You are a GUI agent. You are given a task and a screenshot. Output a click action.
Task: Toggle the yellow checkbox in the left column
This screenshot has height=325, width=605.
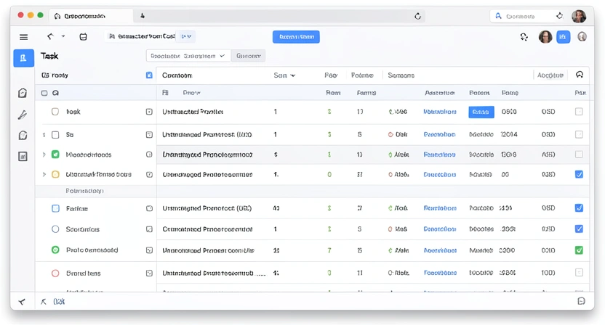(55, 174)
